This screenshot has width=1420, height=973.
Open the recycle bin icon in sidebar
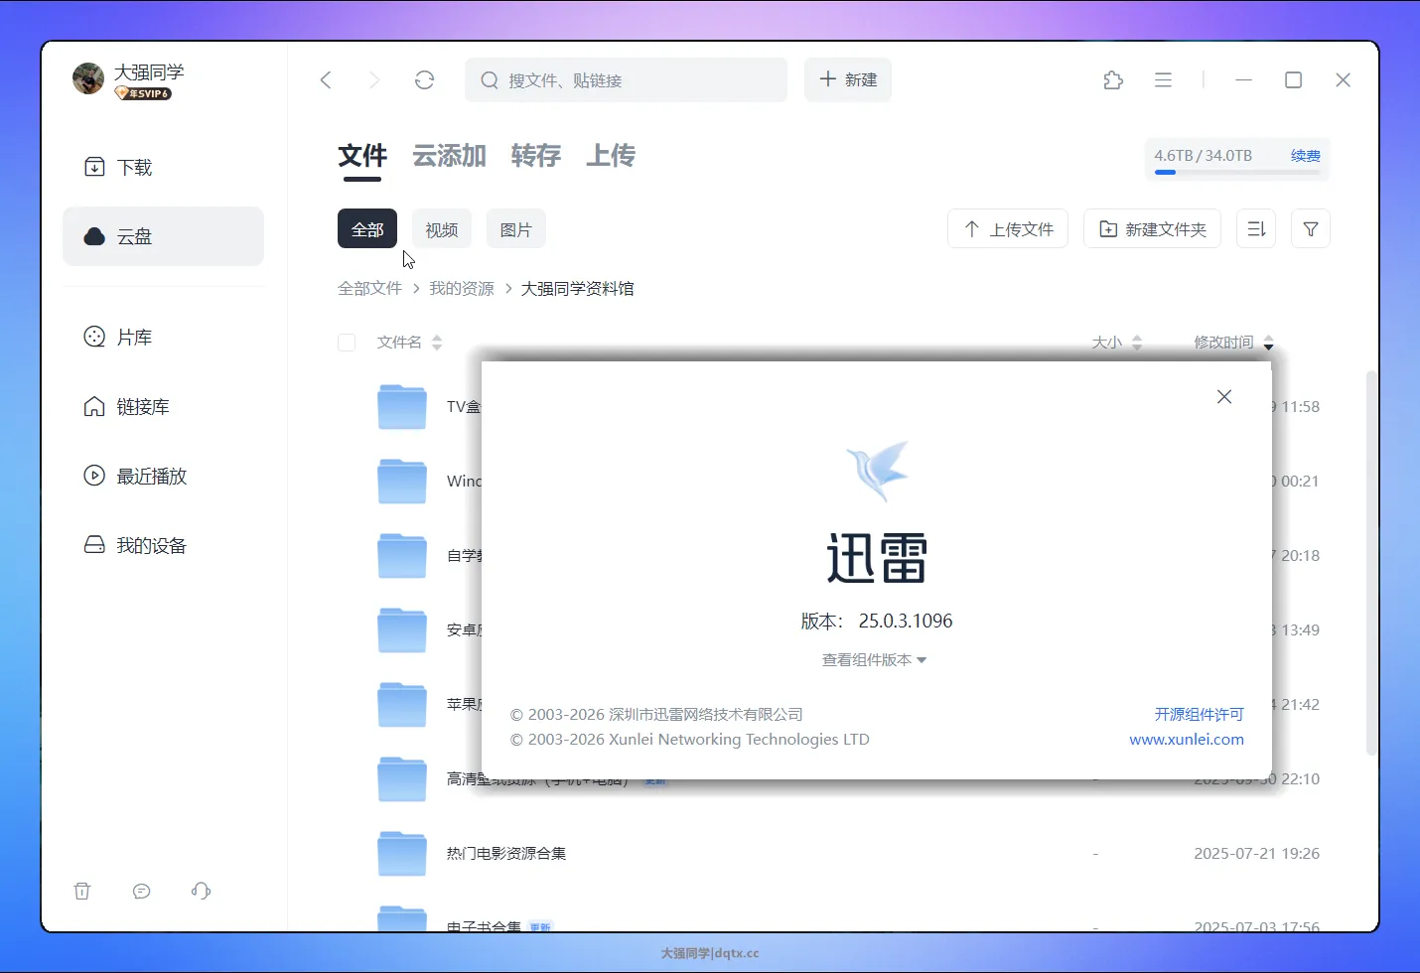[82, 891]
